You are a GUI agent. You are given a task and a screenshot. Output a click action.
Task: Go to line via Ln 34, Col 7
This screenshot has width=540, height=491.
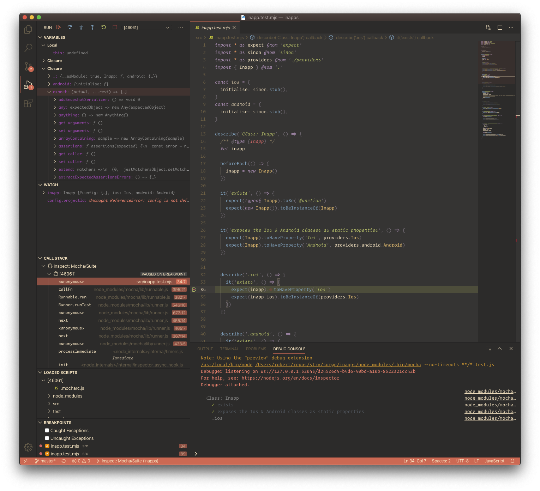click(415, 461)
